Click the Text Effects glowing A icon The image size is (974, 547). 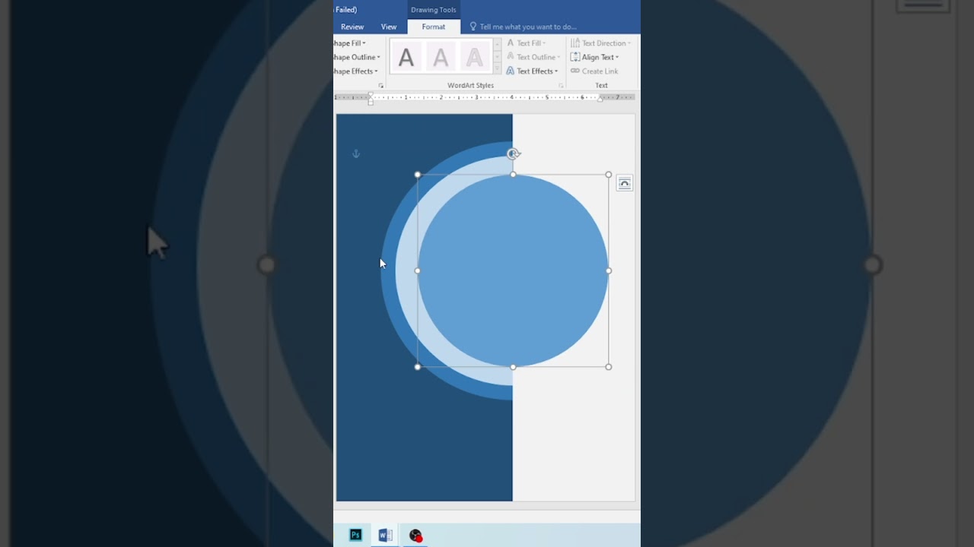[510, 71]
